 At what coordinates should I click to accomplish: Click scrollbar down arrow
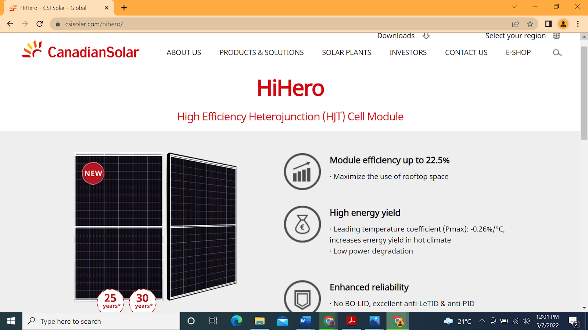(584, 308)
